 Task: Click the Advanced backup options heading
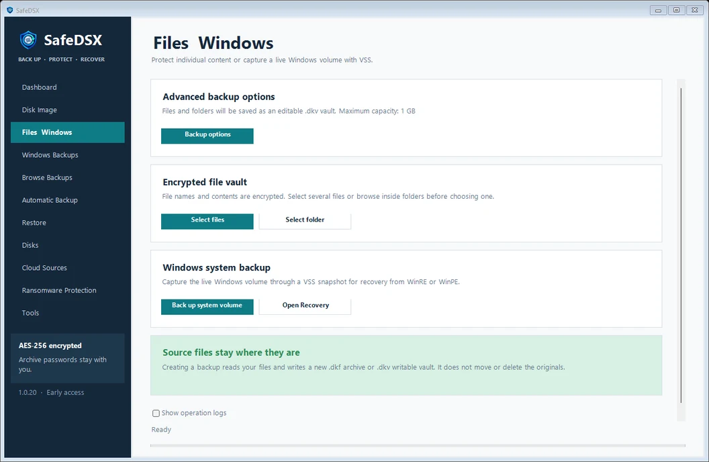(x=219, y=97)
